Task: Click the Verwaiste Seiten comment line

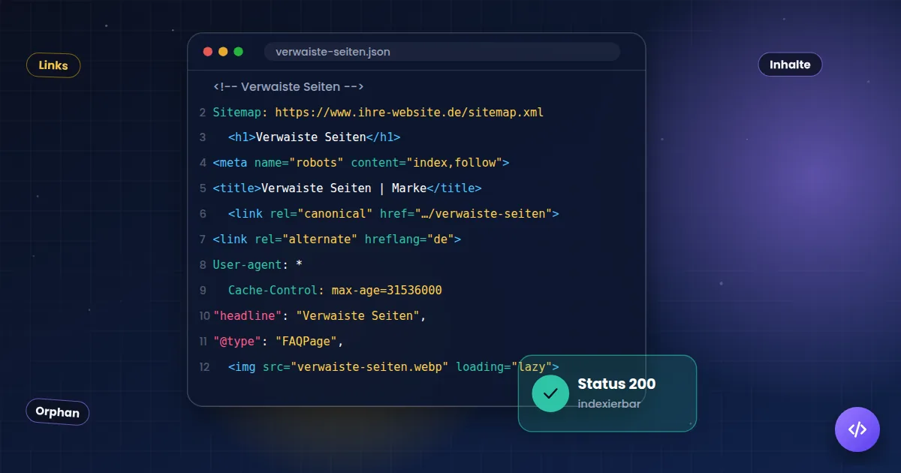Action: (x=288, y=87)
